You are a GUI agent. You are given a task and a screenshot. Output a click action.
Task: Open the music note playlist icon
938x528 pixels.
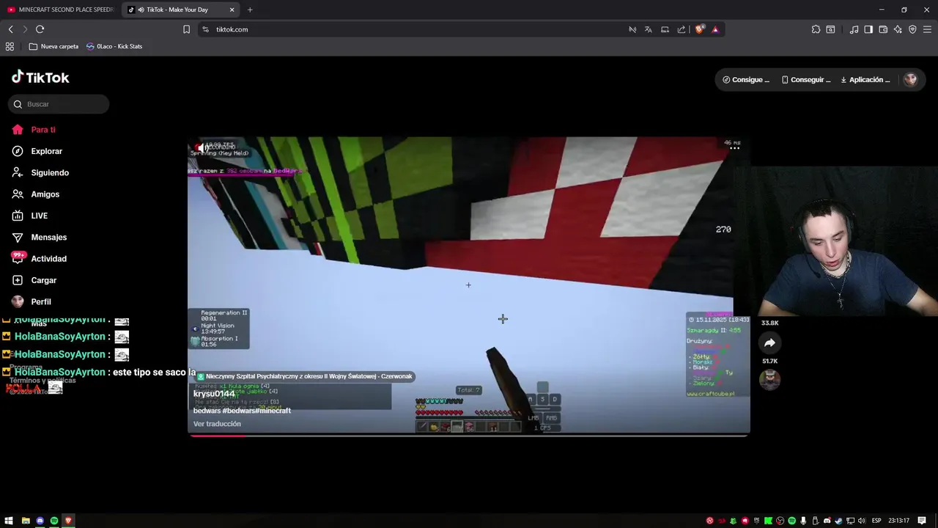[854, 29]
